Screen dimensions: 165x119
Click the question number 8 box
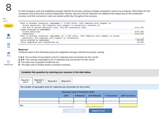click(x=9, y=7)
